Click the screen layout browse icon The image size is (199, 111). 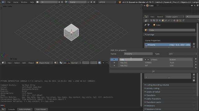[38, 2]
